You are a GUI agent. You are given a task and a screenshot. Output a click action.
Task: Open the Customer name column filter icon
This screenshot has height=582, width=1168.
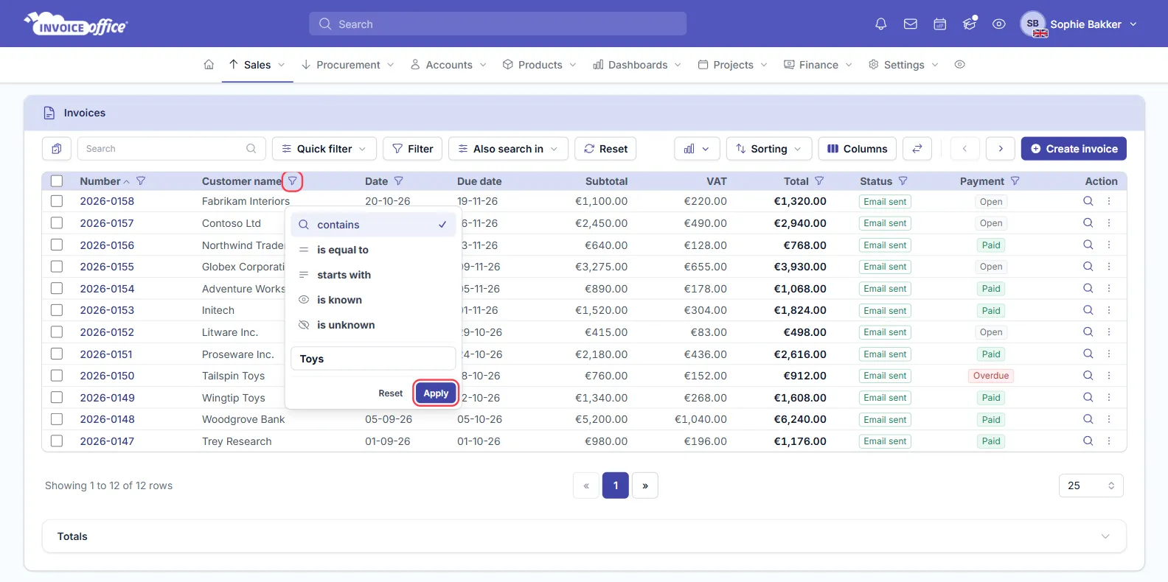click(293, 181)
